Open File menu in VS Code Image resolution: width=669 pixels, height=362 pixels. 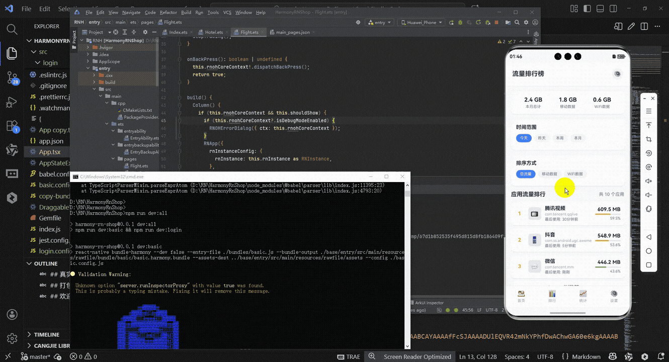pyautogui.click(x=27, y=9)
